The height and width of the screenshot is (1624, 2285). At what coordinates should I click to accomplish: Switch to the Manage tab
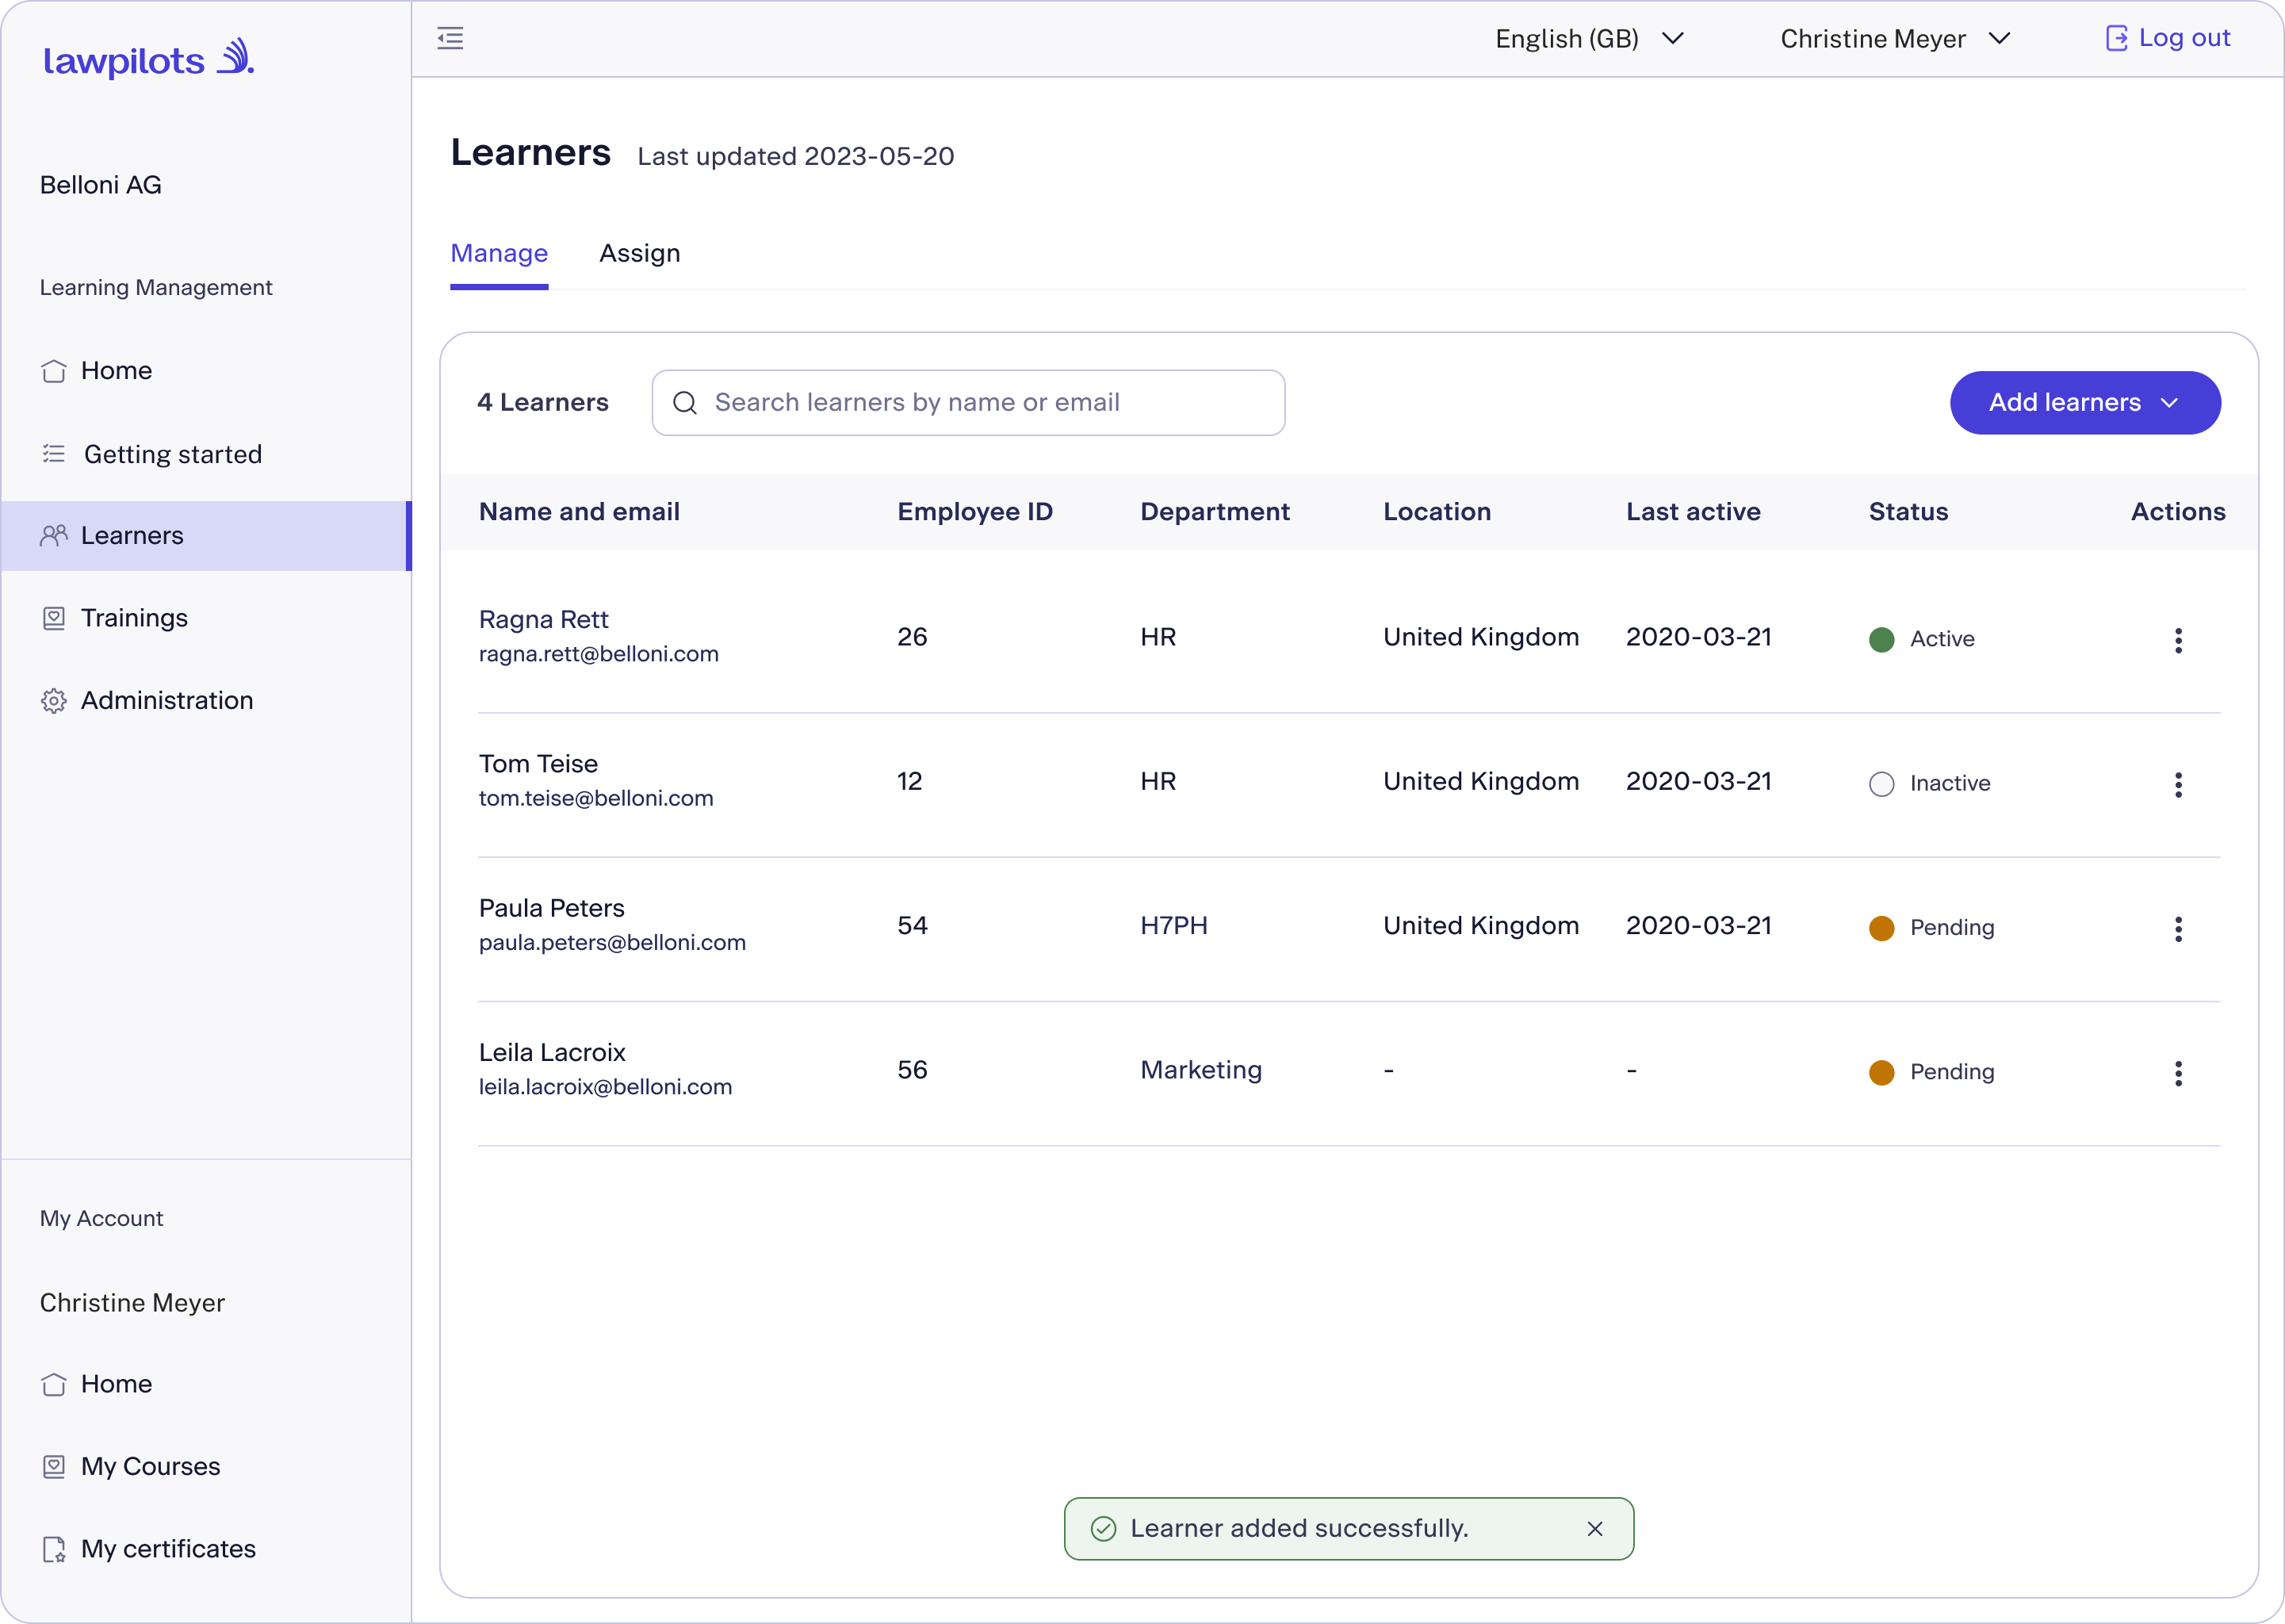[x=499, y=253]
